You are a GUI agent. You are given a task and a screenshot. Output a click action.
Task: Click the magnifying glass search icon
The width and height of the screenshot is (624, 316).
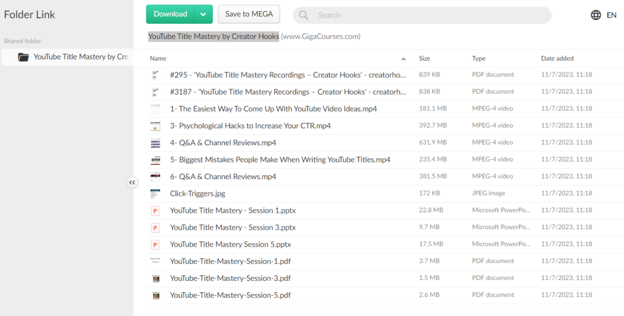tap(303, 15)
